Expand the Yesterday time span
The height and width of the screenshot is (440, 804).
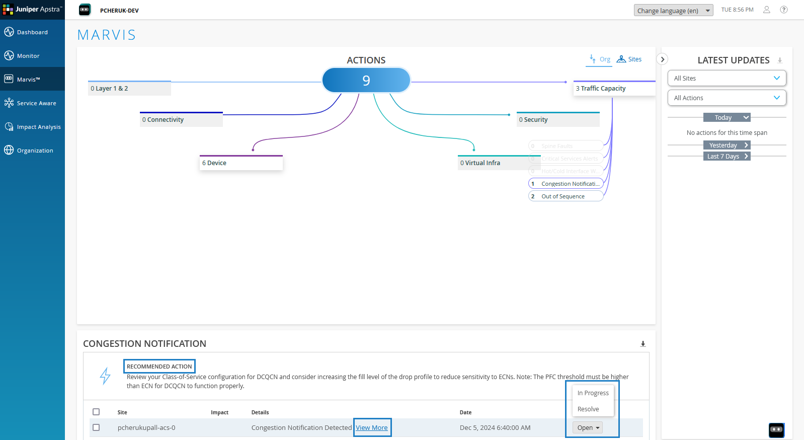point(727,145)
